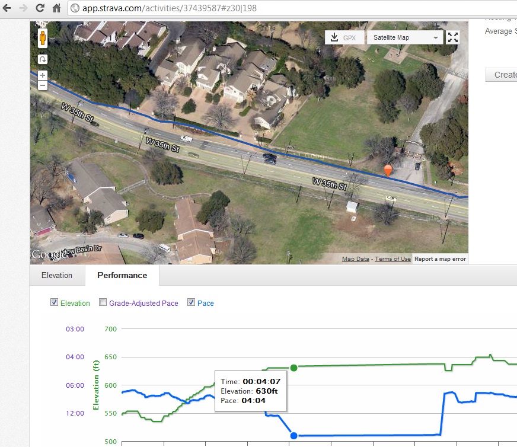Uncheck the Pace checkbox
Viewport: 517px width, 447px height.
[191, 302]
